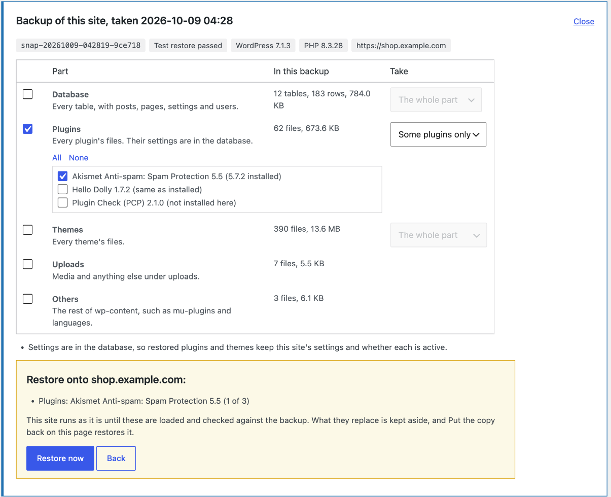The width and height of the screenshot is (611, 497).
Task: Click the 'Plugins' part label
Action: click(66, 129)
